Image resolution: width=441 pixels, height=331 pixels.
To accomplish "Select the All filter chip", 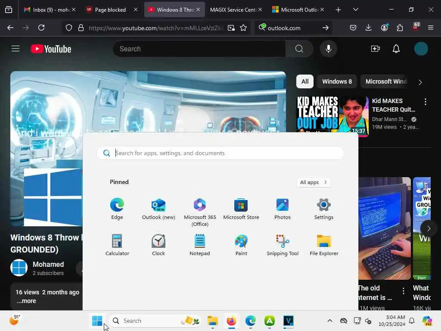I will pos(305,81).
